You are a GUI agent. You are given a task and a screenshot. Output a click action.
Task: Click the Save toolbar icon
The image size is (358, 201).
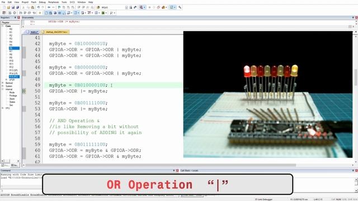tap(13, 7)
